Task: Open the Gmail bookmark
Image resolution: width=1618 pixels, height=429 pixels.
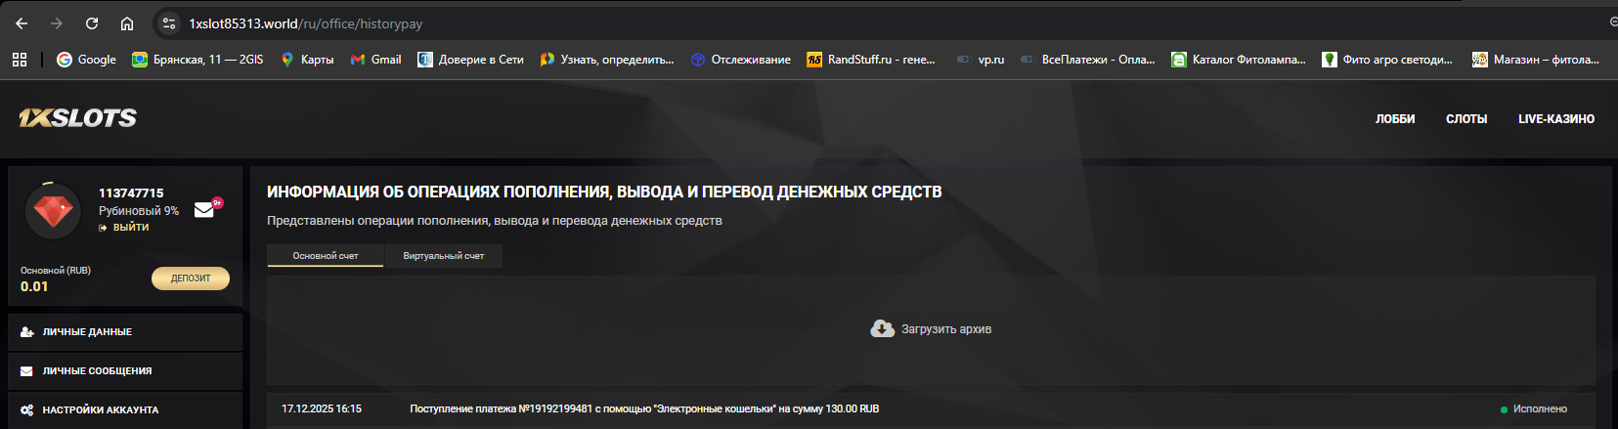Action: click(x=376, y=60)
